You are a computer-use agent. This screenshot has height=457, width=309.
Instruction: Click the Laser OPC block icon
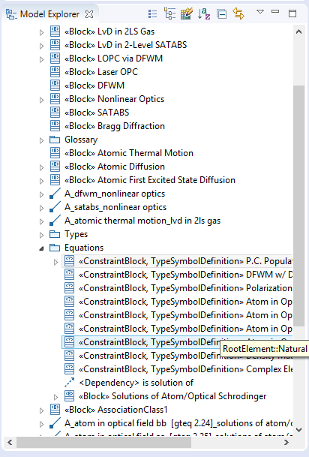coord(55,72)
